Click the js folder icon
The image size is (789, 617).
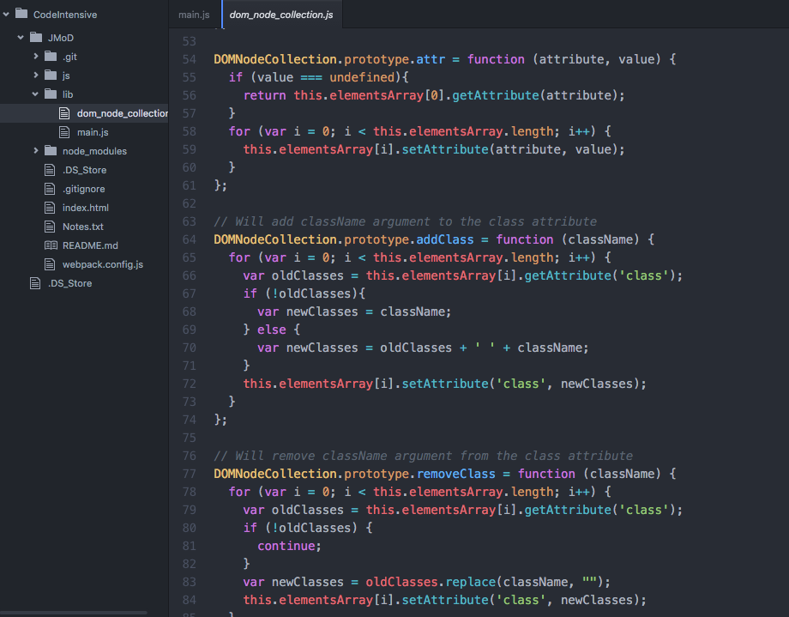coord(51,75)
